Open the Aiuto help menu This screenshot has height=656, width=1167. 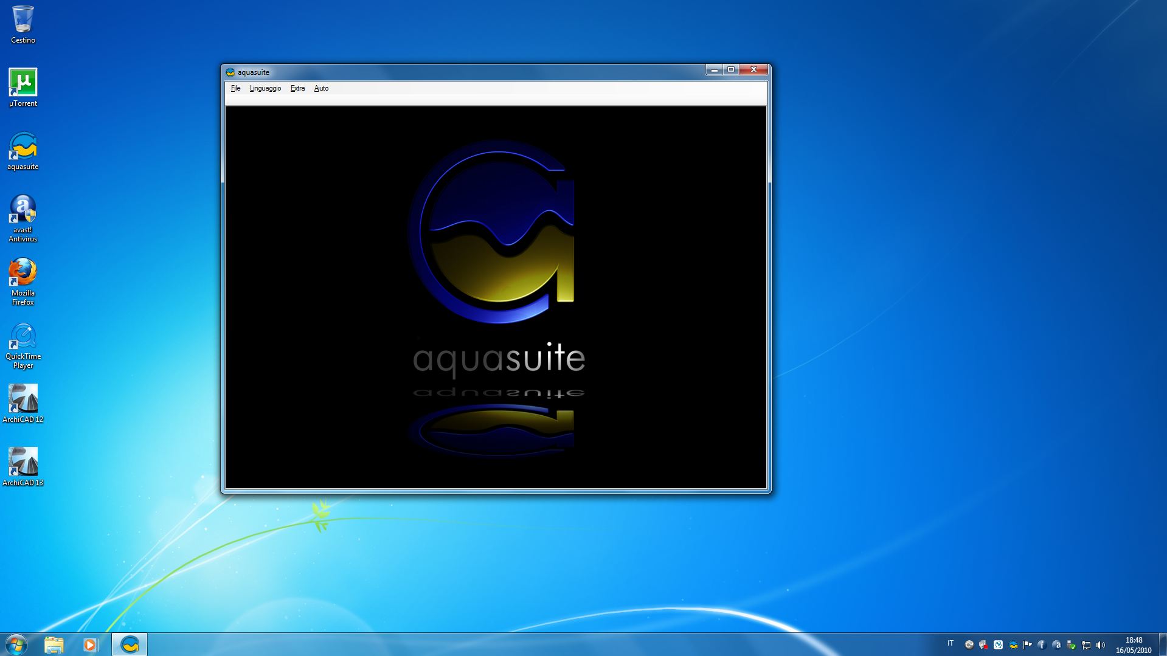pyautogui.click(x=321, y=88)
